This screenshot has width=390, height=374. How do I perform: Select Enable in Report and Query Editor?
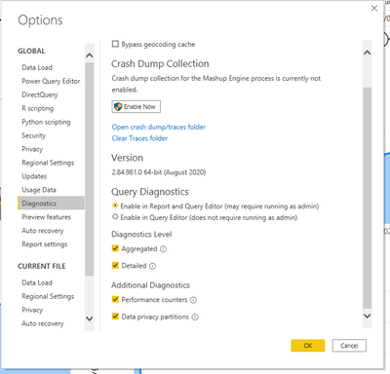tap(115, 206)
